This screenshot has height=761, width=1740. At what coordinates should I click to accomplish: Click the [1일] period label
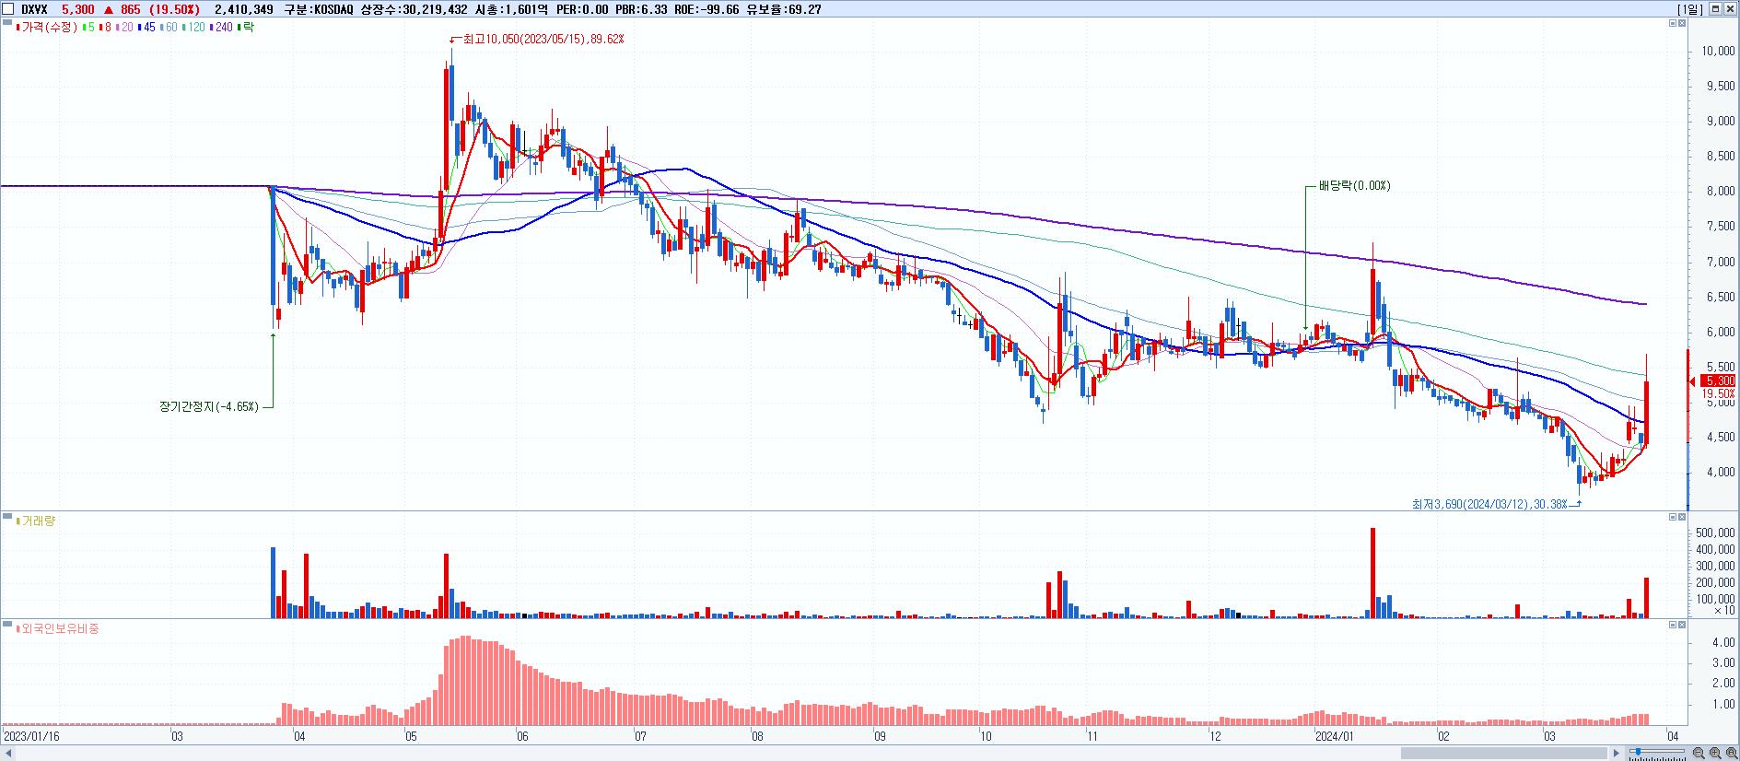coord(1690,9)
